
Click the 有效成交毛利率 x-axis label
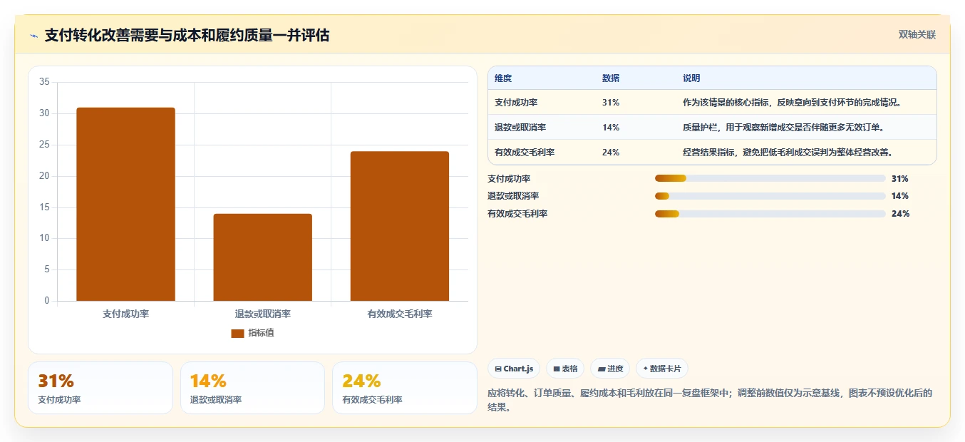(399, 314)
